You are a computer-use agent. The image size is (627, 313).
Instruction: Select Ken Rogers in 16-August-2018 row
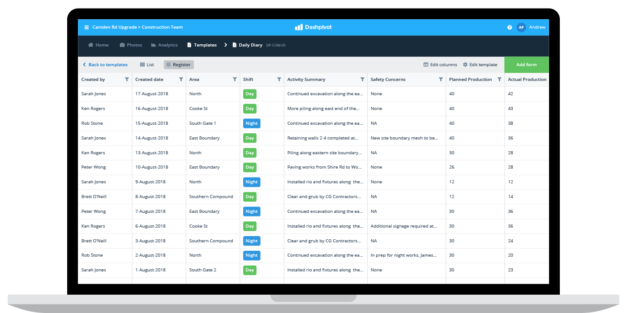(93, 109)
